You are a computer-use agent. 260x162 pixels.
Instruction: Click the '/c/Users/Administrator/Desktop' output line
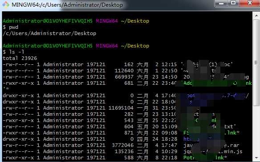coord(49,33)
